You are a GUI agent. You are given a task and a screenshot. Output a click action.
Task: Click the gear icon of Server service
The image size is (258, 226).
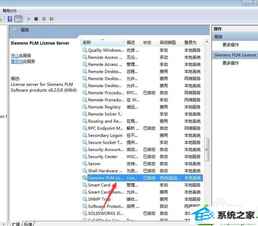pos(85,163)
